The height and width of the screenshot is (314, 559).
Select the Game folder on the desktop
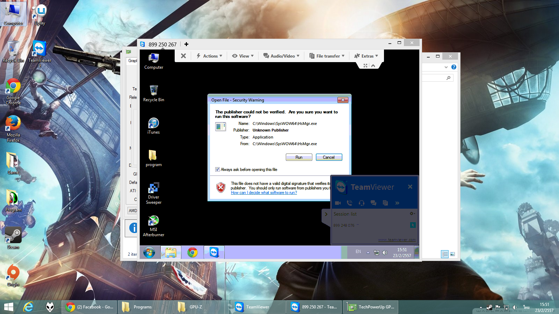coord(13,163)
